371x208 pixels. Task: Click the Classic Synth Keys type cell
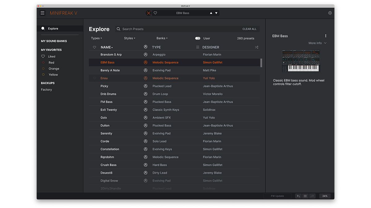click(166, 110)
